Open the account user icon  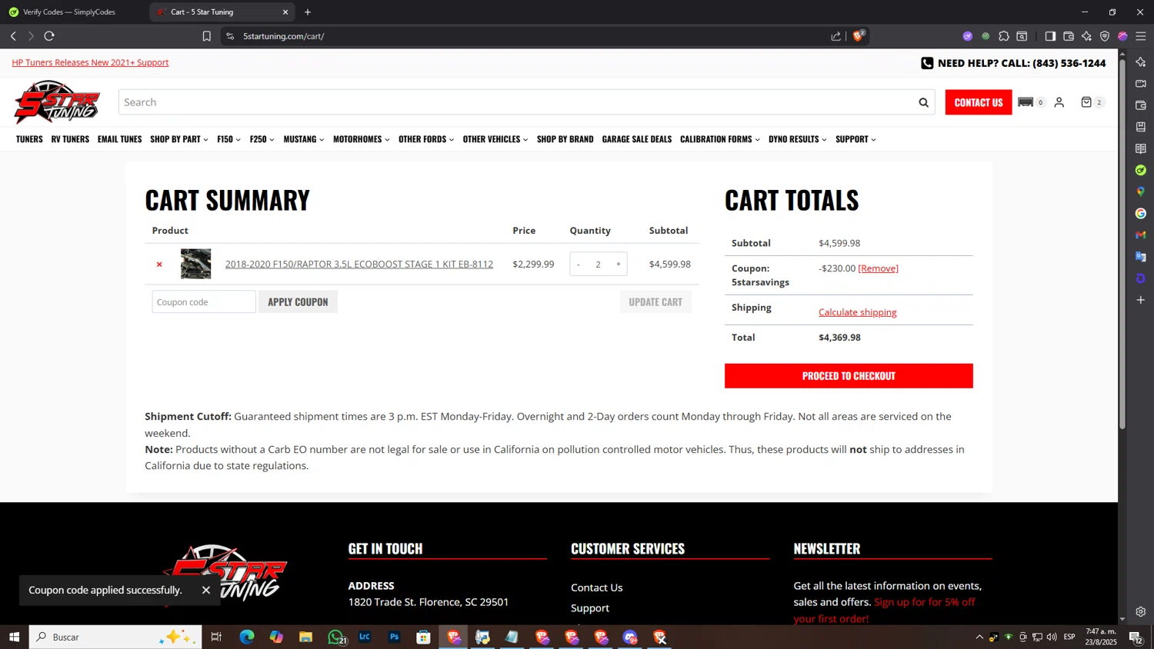[x=1059, y=102]
